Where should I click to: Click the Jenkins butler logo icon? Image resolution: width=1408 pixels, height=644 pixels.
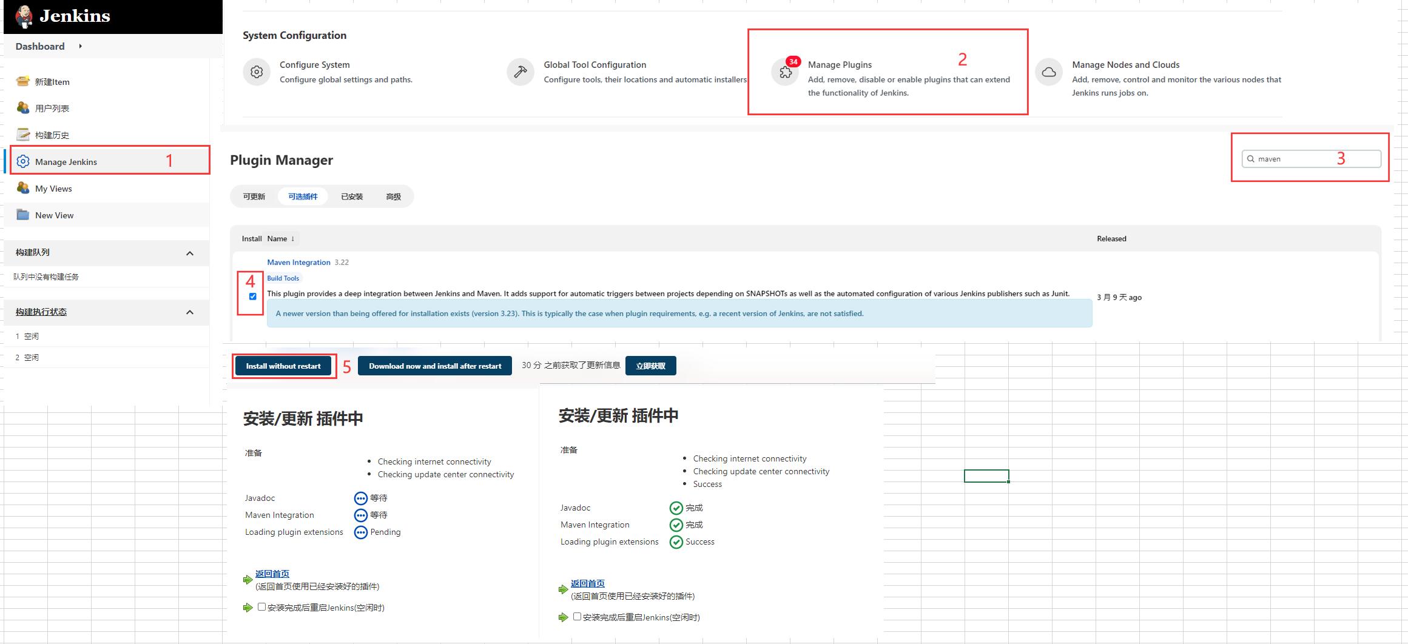[x=24, y=16]
